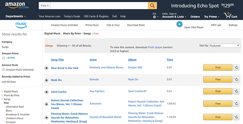The width and height of the screenshot is (243, 124).
Task: Click the search text field
Action: (x=99, y=6)
